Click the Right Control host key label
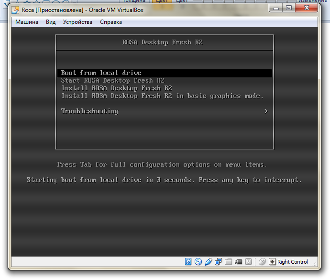Viewport: 330px width, 279px height. (293, 262)
